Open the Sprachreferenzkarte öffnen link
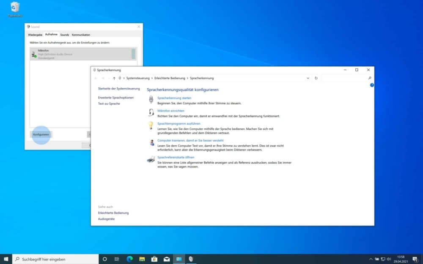 [176, 157]
